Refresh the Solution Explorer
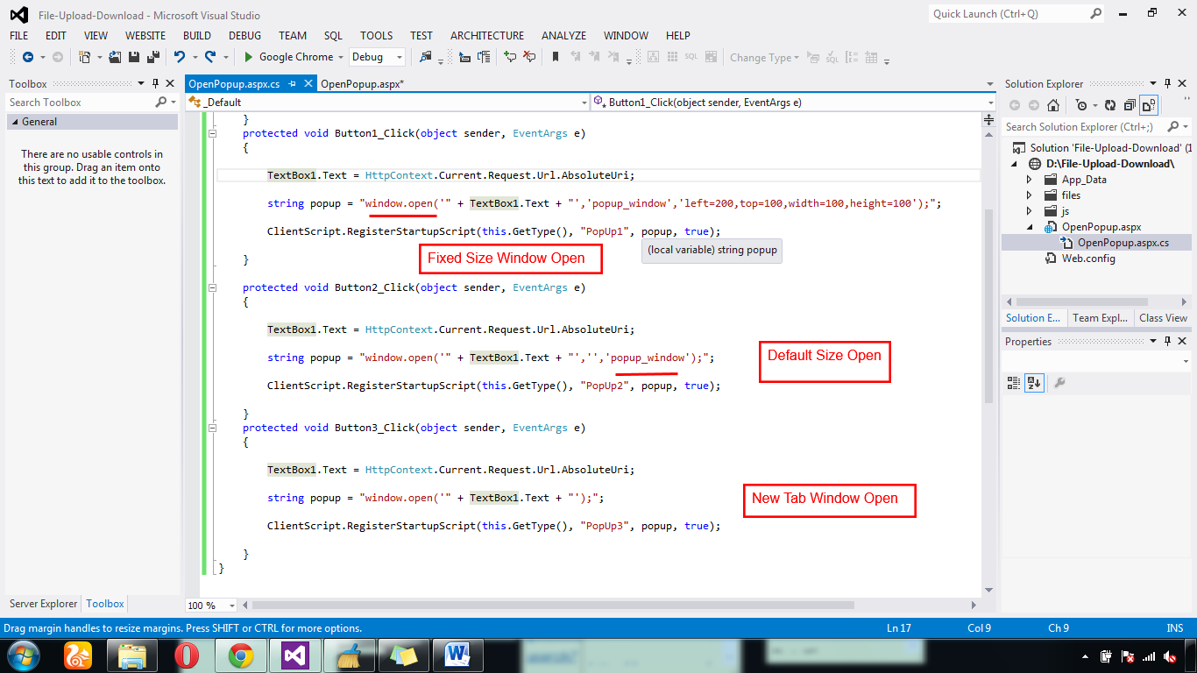 coord(1110,105)
